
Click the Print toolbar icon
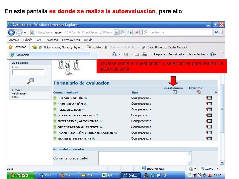pos(144,54)
